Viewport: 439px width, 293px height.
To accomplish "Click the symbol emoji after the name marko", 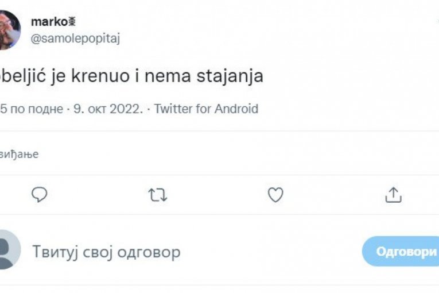I will (72, 22).
